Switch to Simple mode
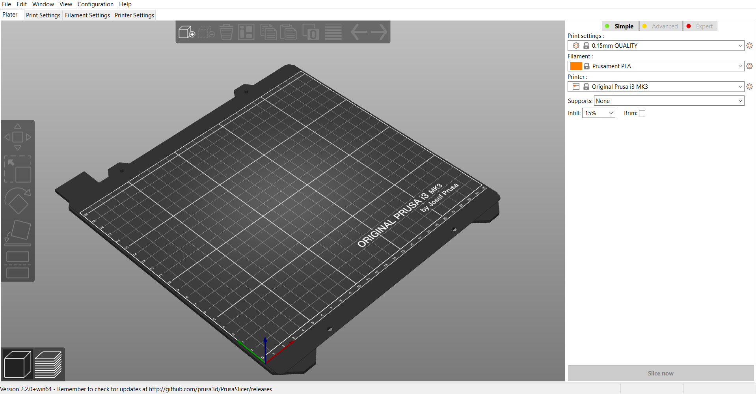 [620, 26]
